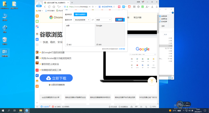Screen dimensions: 209x113
Task: Close the Chrome download page tab
Action: click(68, 2)
